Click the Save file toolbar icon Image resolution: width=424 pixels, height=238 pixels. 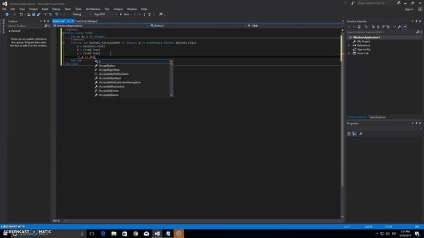pos(34,15)
